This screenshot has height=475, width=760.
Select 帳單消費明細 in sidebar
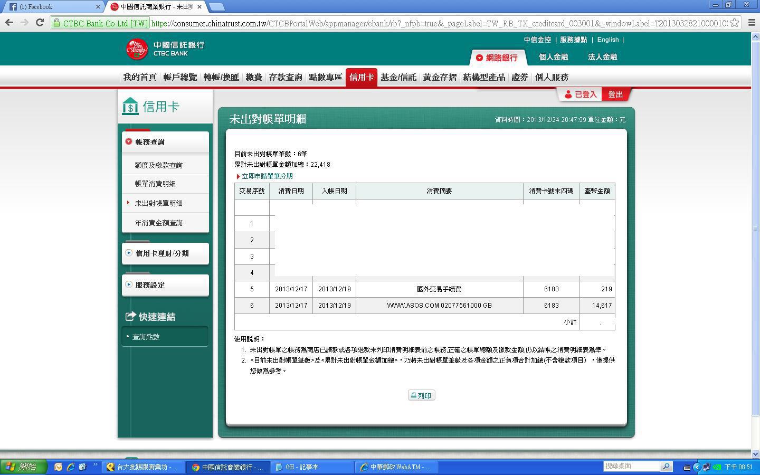click(155, 184)
